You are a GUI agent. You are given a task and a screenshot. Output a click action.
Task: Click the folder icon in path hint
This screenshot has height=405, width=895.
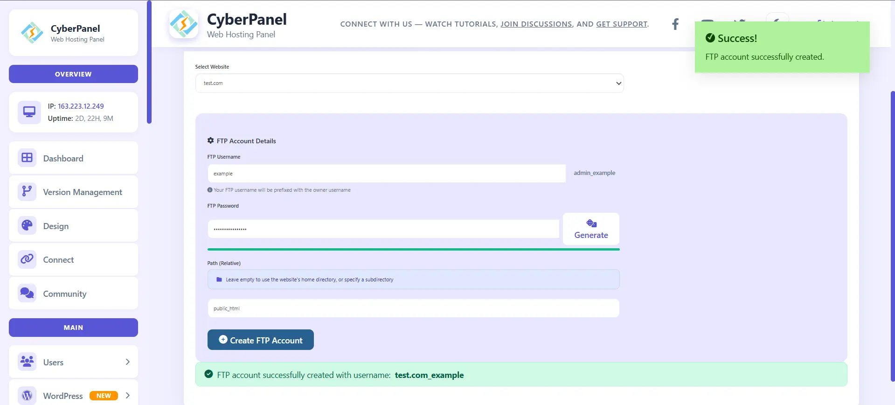pos(219,279)
